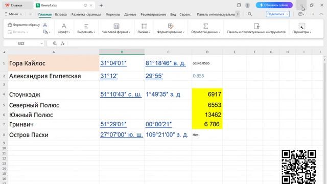Screen dimensions: 327x184
Task: Add a new tab with plus icon
Action: coord(101,6)
